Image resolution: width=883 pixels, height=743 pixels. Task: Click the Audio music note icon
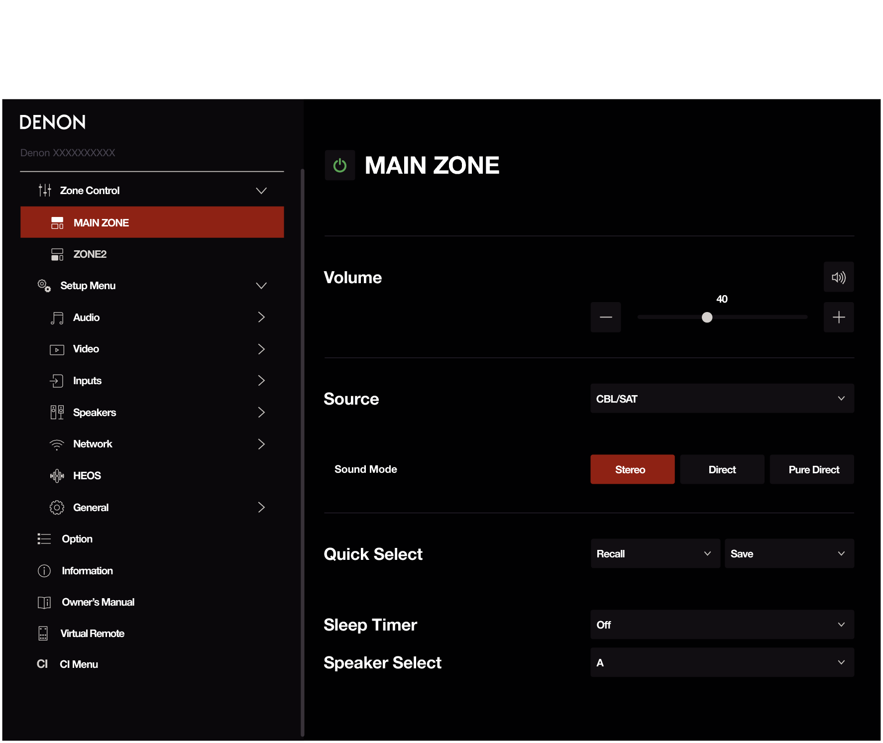[57, 318]
